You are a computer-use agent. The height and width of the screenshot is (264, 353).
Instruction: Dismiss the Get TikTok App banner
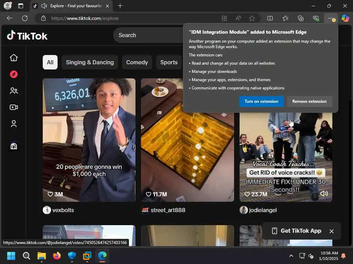(331, 231)
